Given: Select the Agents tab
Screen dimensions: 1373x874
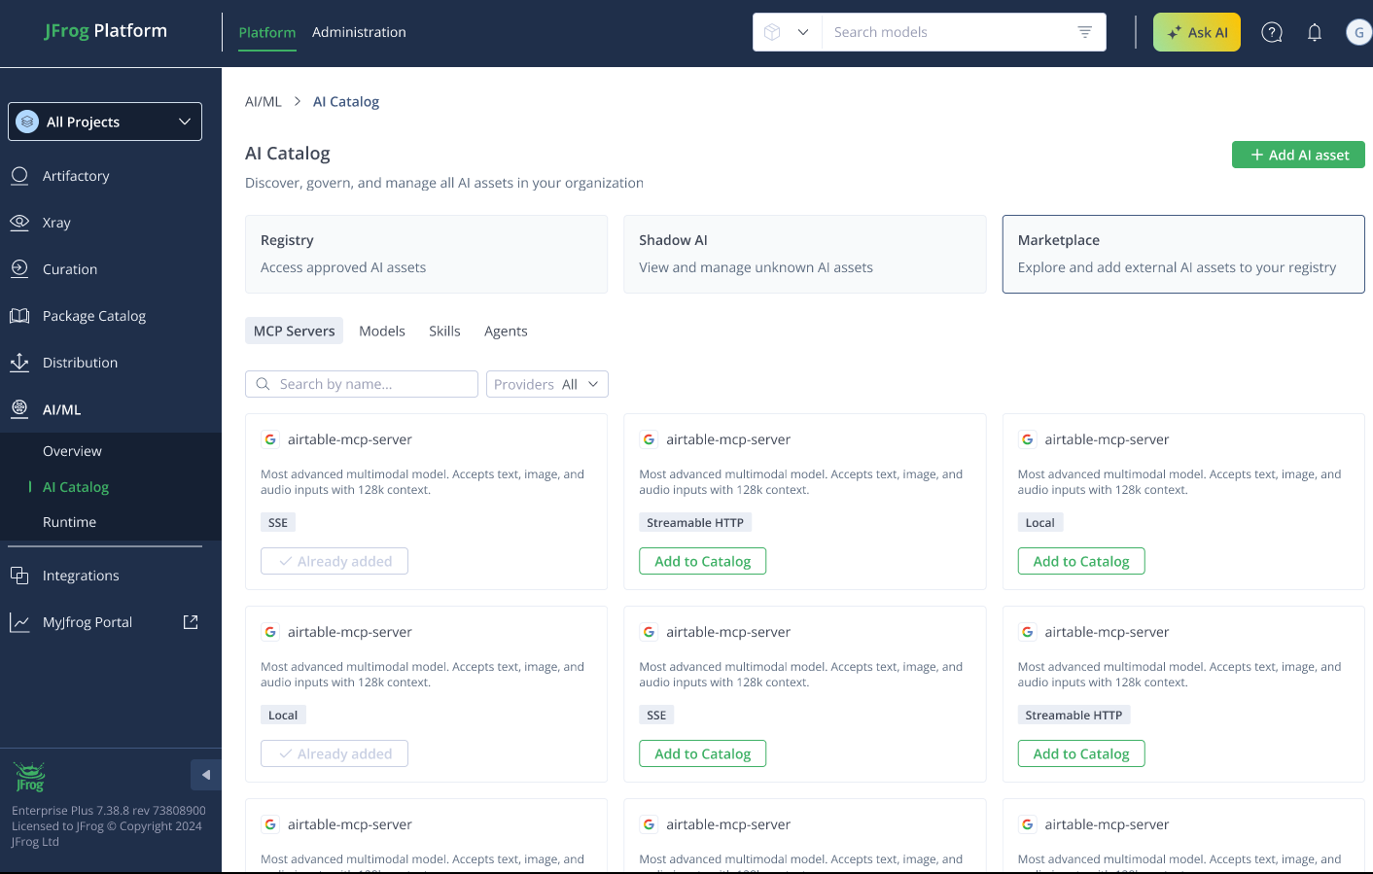Looking at the screenshot, I should [506, 331].
